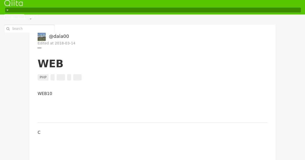This screenshot has width=305, height=160.
Task: Focus the Search input field
Action: pos(29,29)
